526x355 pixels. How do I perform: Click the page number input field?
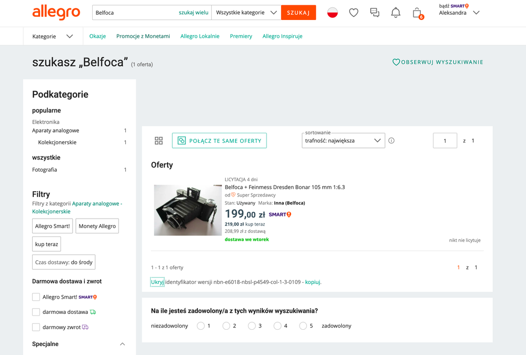[444, 141]
